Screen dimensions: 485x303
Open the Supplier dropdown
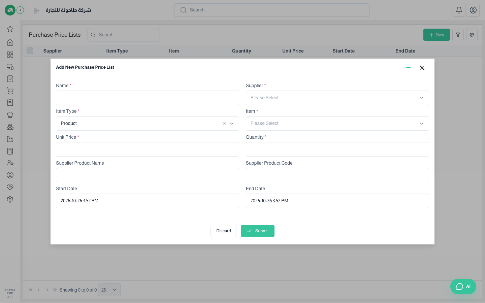coord(337,98)
